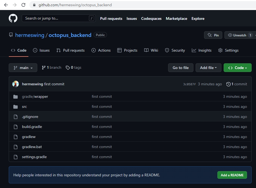Click the gradlew.bat file icon
This screenshot has width=256, height=188.
[16, 147]
